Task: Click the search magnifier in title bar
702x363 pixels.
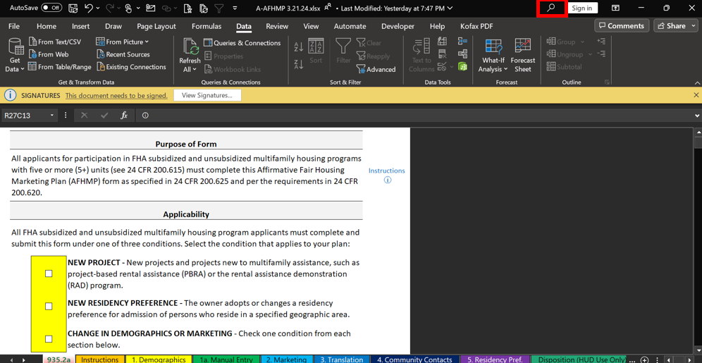Action: coord(551,8)
